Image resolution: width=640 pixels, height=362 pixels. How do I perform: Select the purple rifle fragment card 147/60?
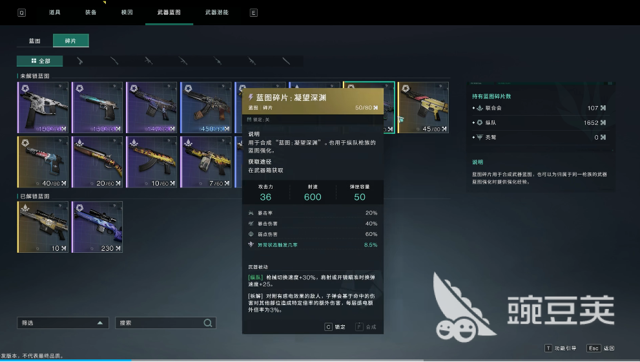tap(151, 107)
